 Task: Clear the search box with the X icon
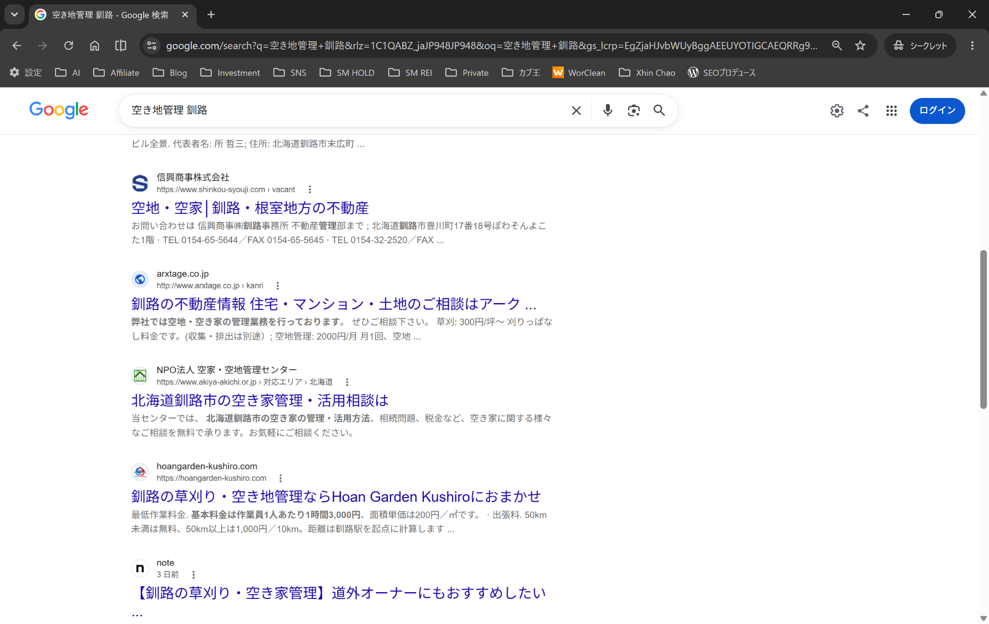(576, 111)
